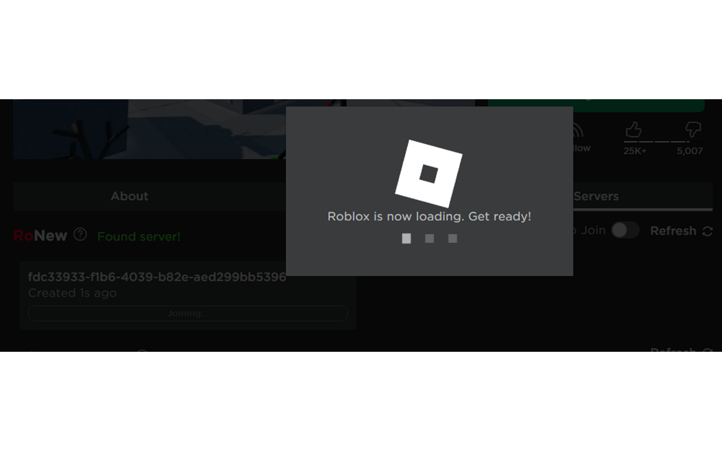The image size is (722, 451).
Task: Click the thumbs down dislike icon
Action: tap(693, 130)
